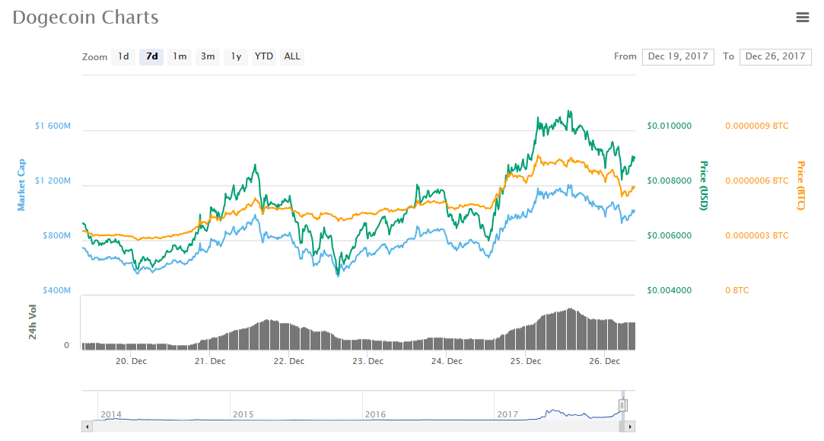Click the From label
824x441 pixels.
point(625,56)
